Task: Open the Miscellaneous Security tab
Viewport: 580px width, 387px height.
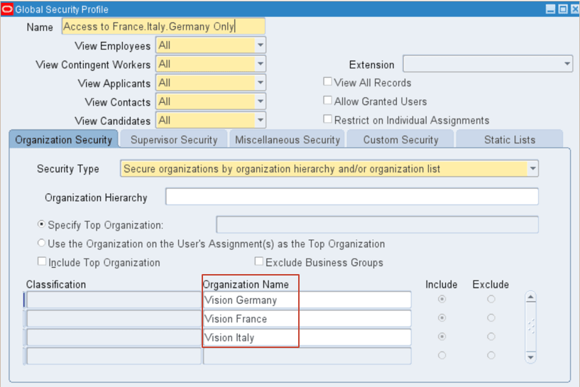Action: coord(288,140)
